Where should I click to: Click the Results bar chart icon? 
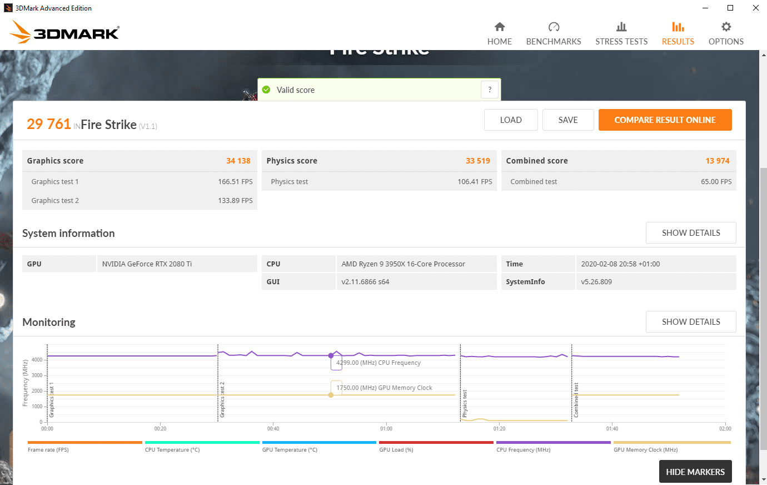[x=678, y=27]
